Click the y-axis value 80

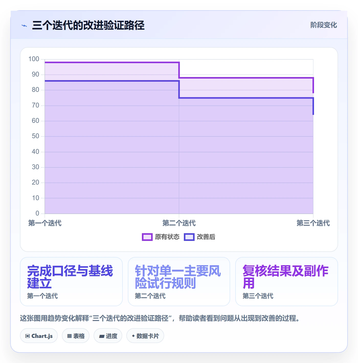pos(36,90)
